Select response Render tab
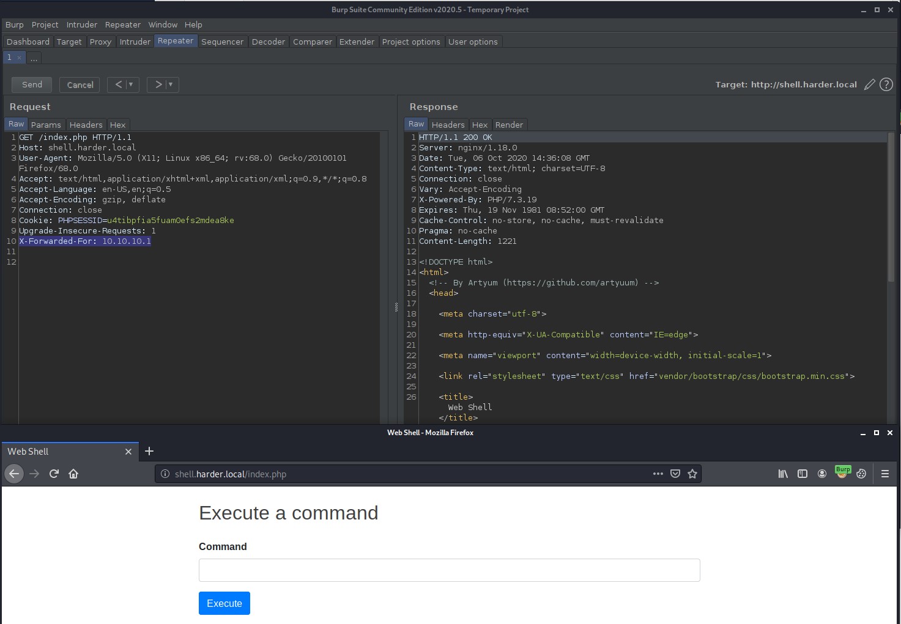 point(509,125)
